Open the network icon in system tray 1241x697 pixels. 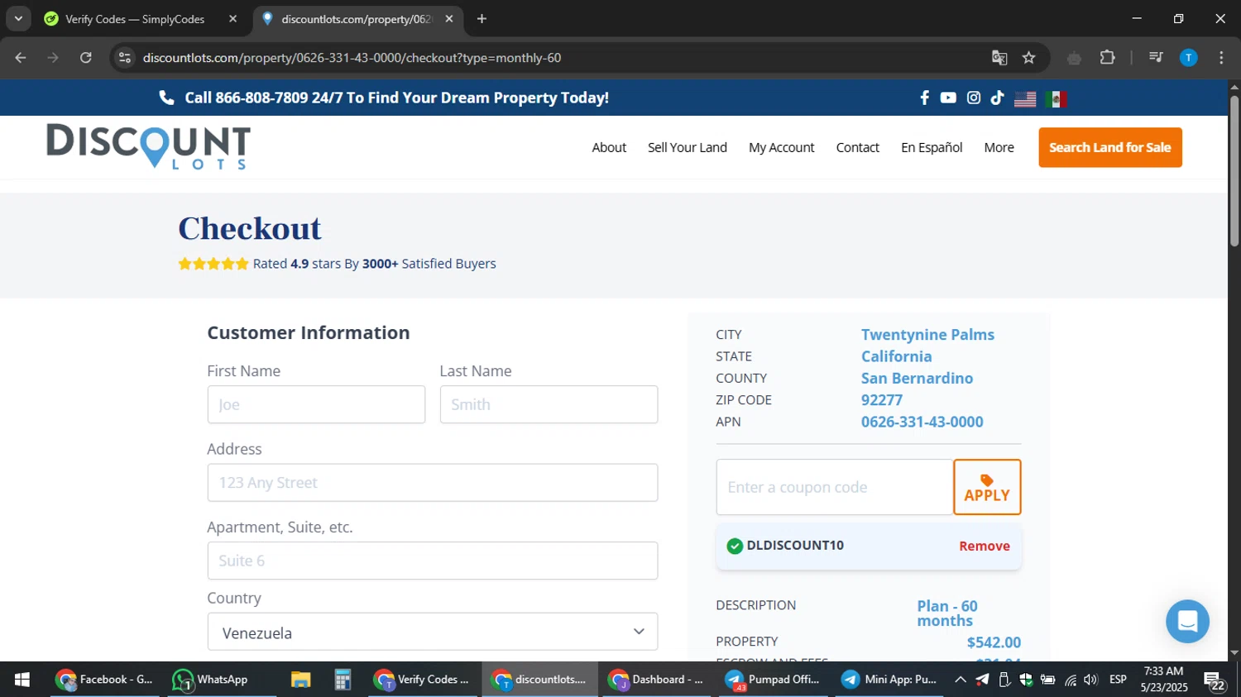click(x=1071, y=680)
